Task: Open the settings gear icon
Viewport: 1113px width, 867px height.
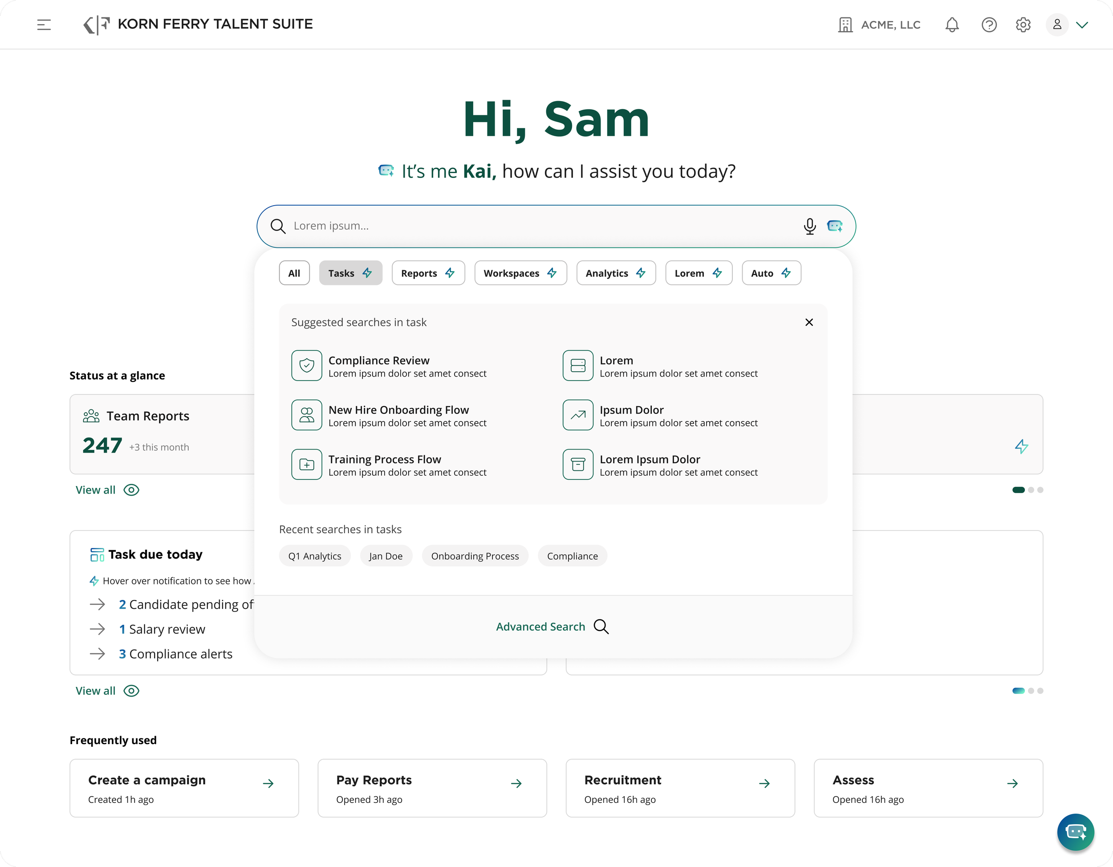Action: [x=1023, y=24]
